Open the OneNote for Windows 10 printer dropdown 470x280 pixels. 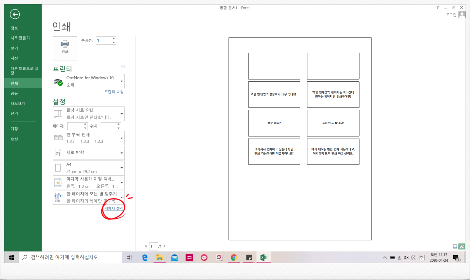pyautogui.click(x=89, y=81)
